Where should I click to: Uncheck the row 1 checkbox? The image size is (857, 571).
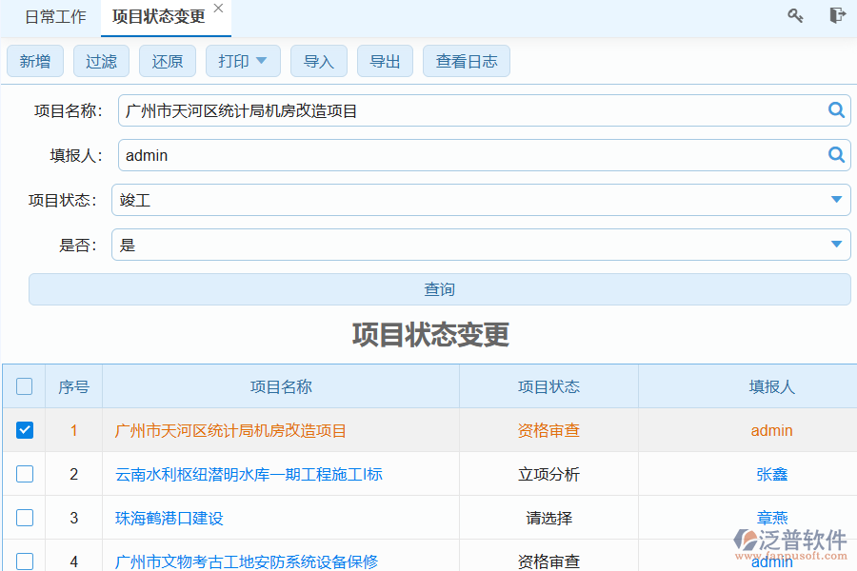pos(25,430)
